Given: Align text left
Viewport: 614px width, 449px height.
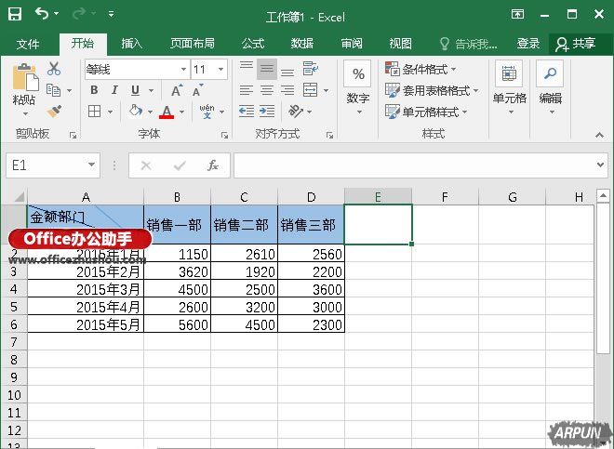Looking at the screenshot, I should tap(247, 90).
